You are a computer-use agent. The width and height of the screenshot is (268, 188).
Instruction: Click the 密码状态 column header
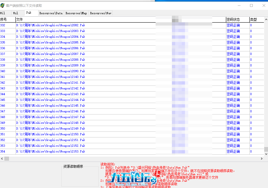coord(238,19)
